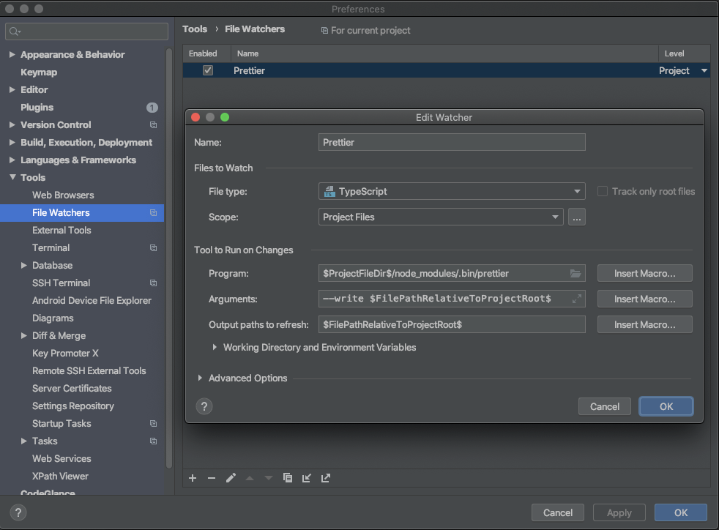Move watcher up with the up arrow

point(250,478)
